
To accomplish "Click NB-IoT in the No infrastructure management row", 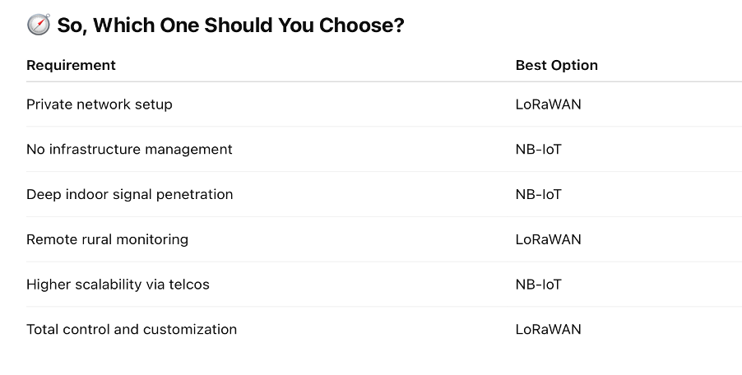I will point(538,149).
